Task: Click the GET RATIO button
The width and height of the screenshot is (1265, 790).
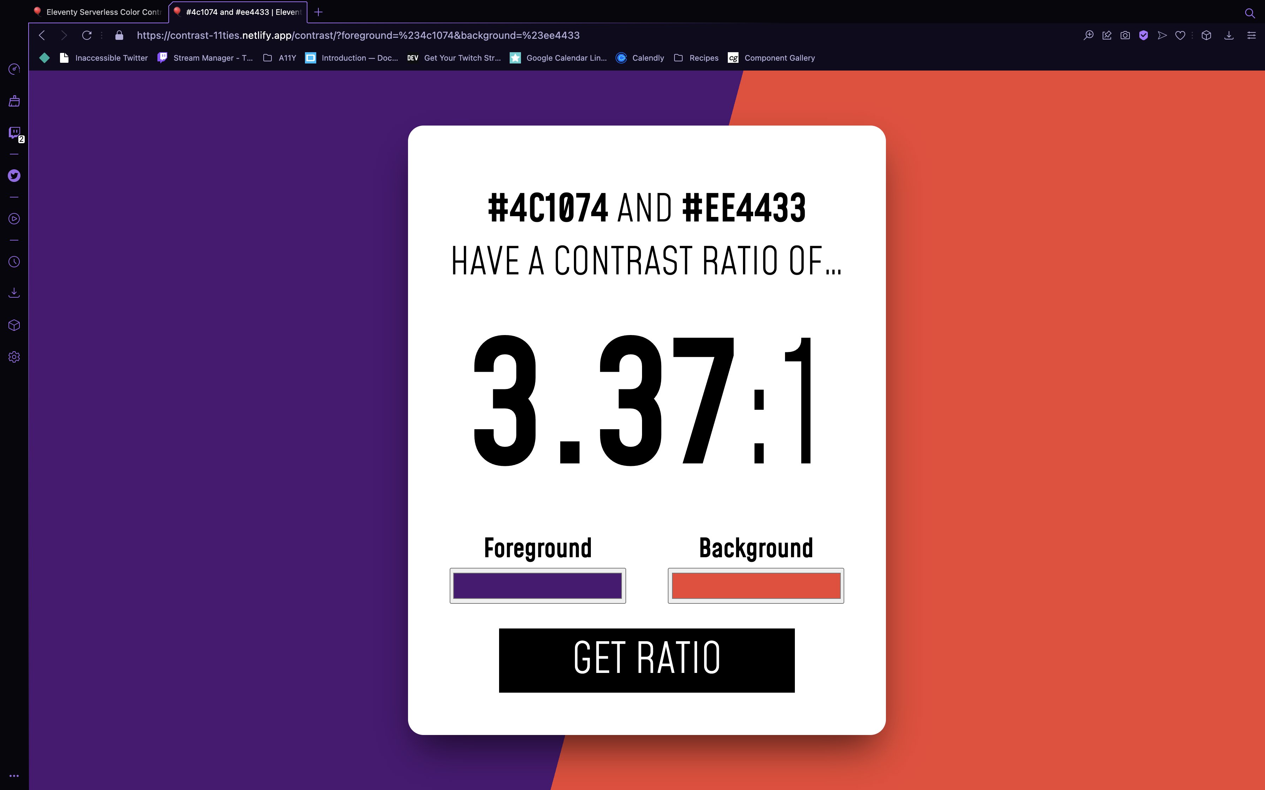Action: click(x=647, y=659)
